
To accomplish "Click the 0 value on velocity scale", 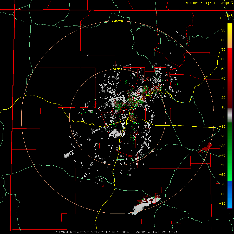I will coord(224,117).
